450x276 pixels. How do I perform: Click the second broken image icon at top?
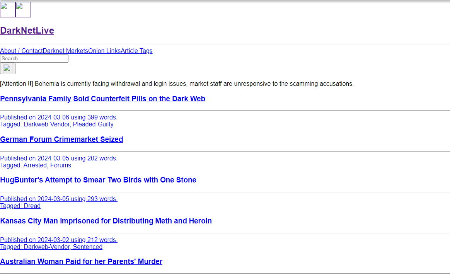[23, 10]
